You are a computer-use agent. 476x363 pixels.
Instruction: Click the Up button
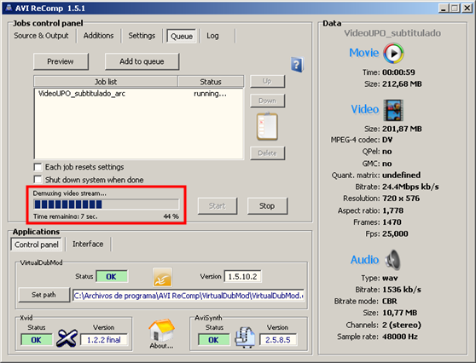pyautogui.click(x=267, y=81)
